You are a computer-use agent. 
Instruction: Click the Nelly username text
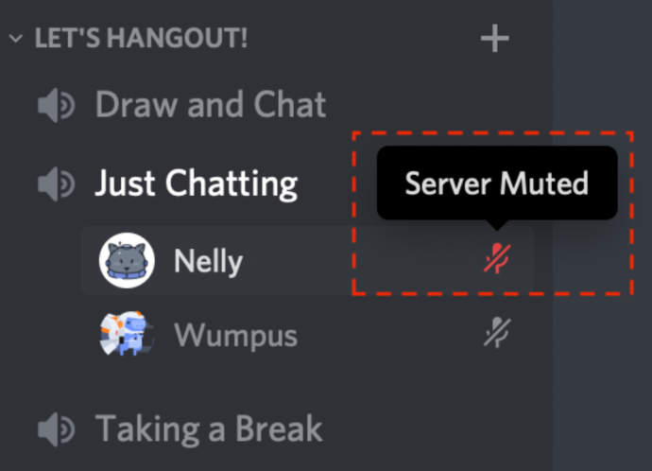tap(208, 261)
